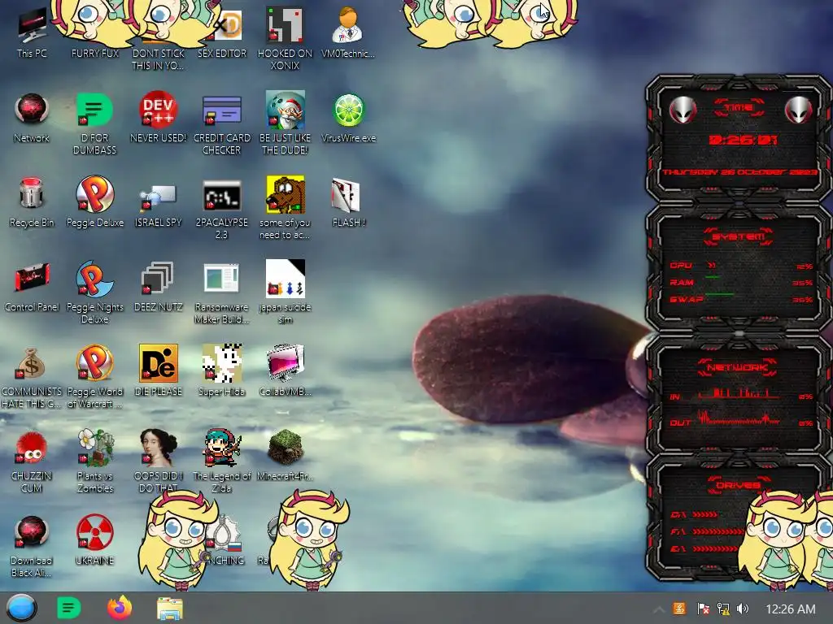
Task: Click the widget clock time display
Action: [743, 140]
